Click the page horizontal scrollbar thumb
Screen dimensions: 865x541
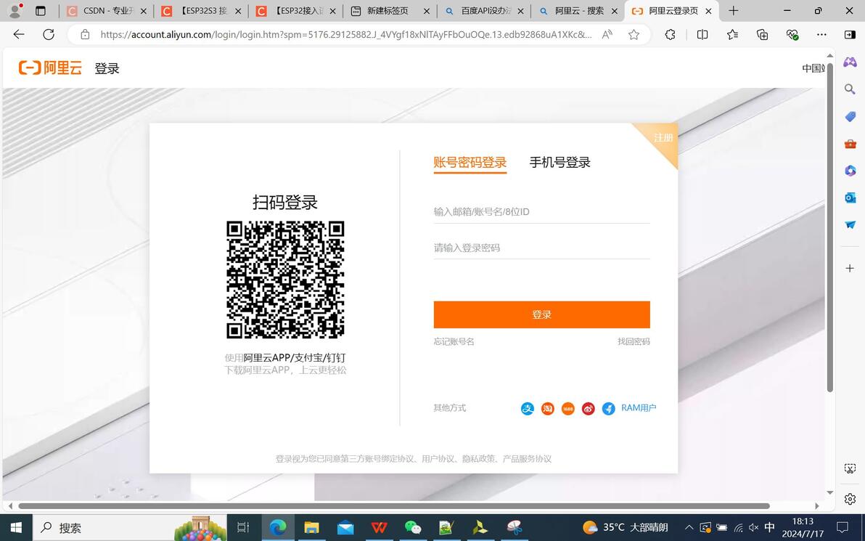coord(394,506)
